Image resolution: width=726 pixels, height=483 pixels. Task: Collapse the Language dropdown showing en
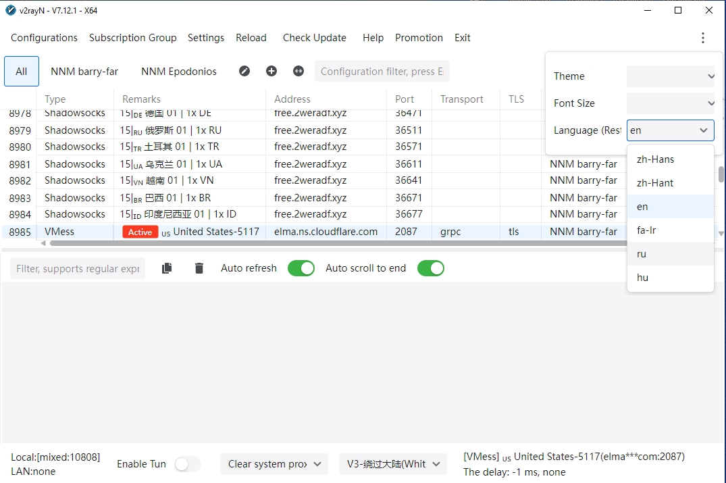click(671, 130)
